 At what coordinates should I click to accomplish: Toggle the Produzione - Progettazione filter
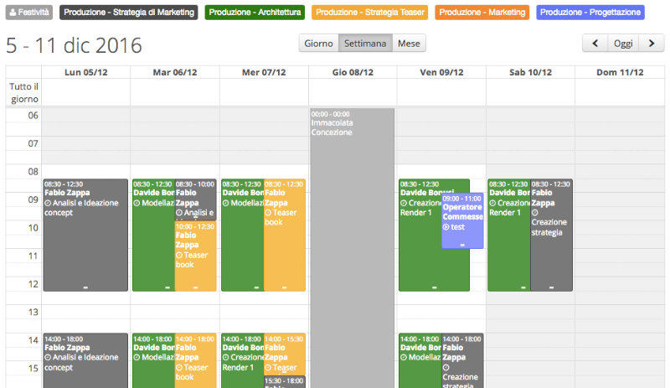point(590,13)
